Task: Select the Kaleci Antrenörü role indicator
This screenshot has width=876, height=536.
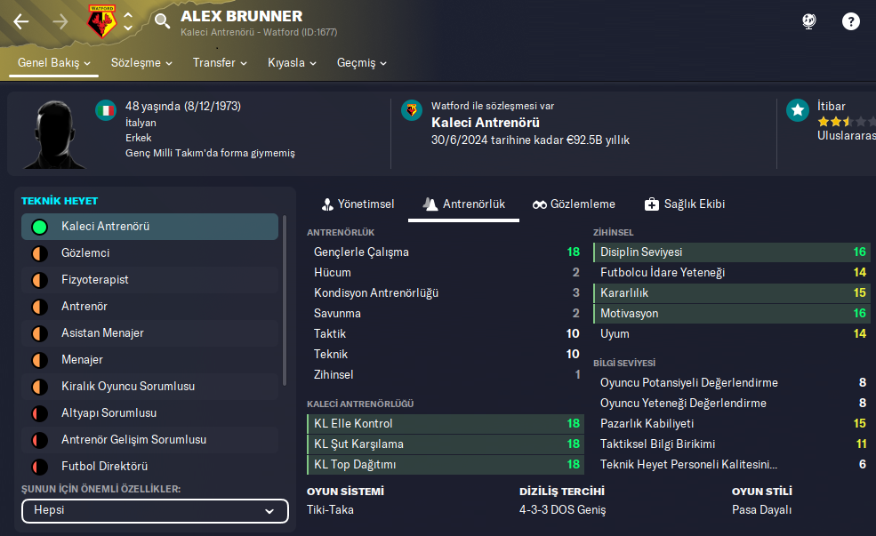Action: tap(39, 227)
